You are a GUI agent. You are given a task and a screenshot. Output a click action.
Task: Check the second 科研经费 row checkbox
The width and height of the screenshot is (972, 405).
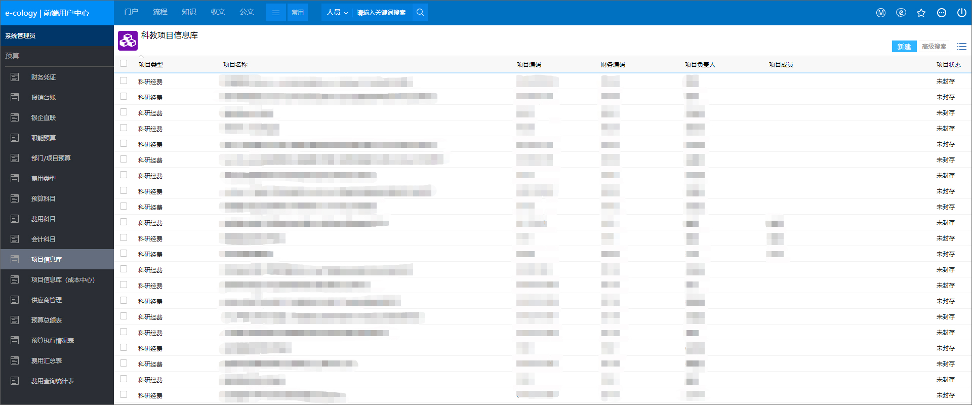click(x=124, y=96)
